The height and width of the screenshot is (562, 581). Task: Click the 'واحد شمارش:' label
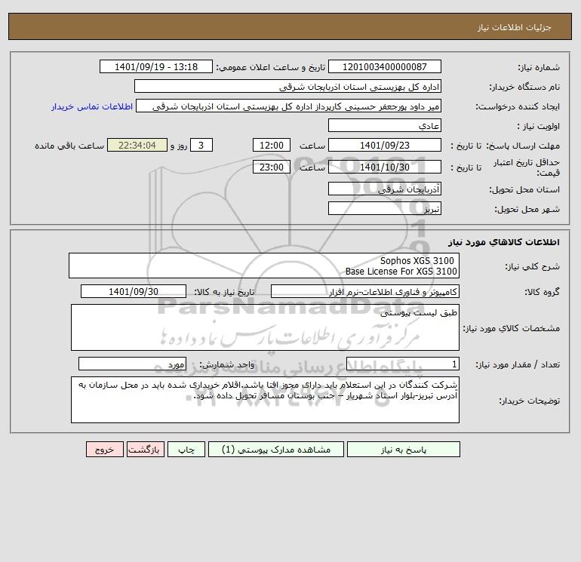tap(227, 364)
